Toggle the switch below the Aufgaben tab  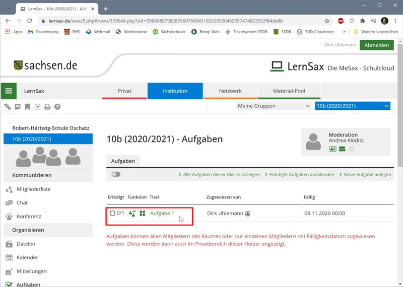[116, 174]
